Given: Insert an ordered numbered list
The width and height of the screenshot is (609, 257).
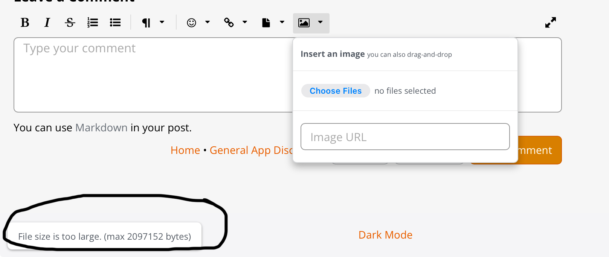Looking at the screenshot, I should tap(93, 23).
